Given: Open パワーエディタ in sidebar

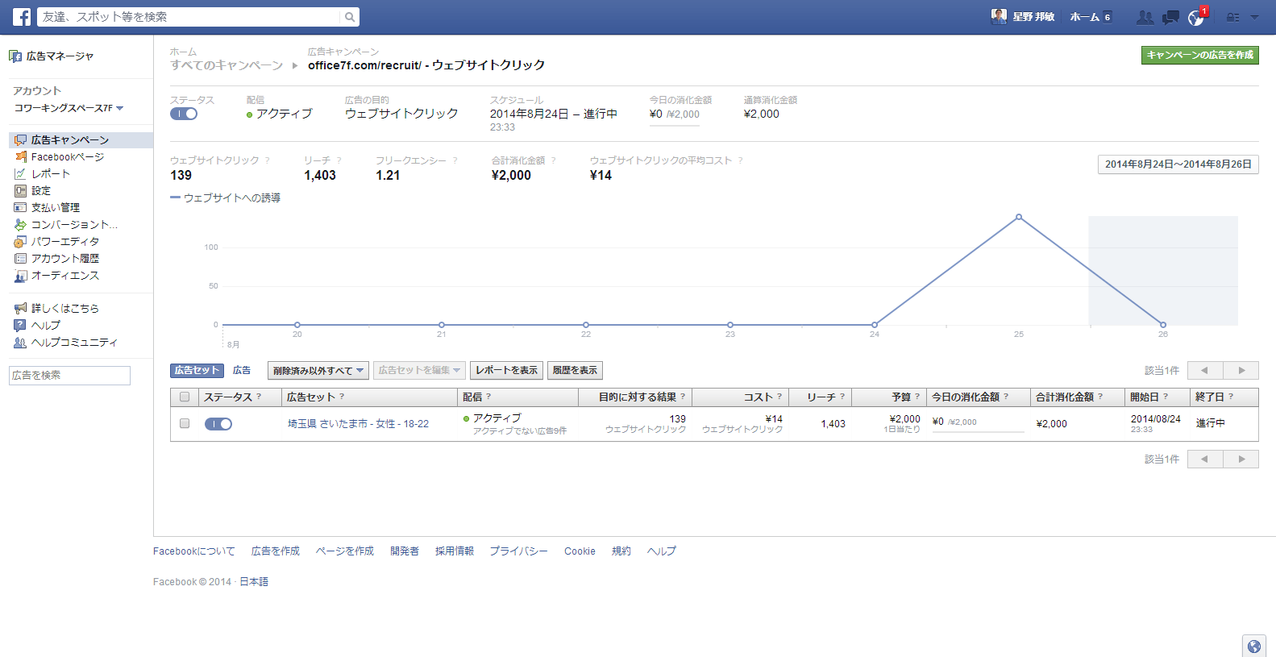Looking at the screenshot, I should click(x=65, y=242).
